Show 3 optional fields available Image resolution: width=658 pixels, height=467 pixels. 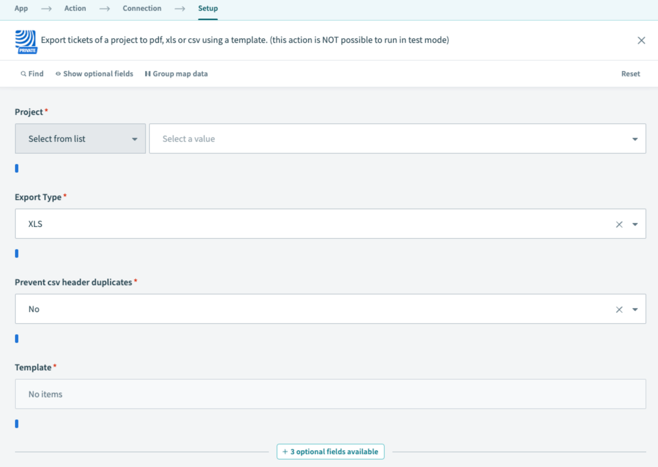330,452
